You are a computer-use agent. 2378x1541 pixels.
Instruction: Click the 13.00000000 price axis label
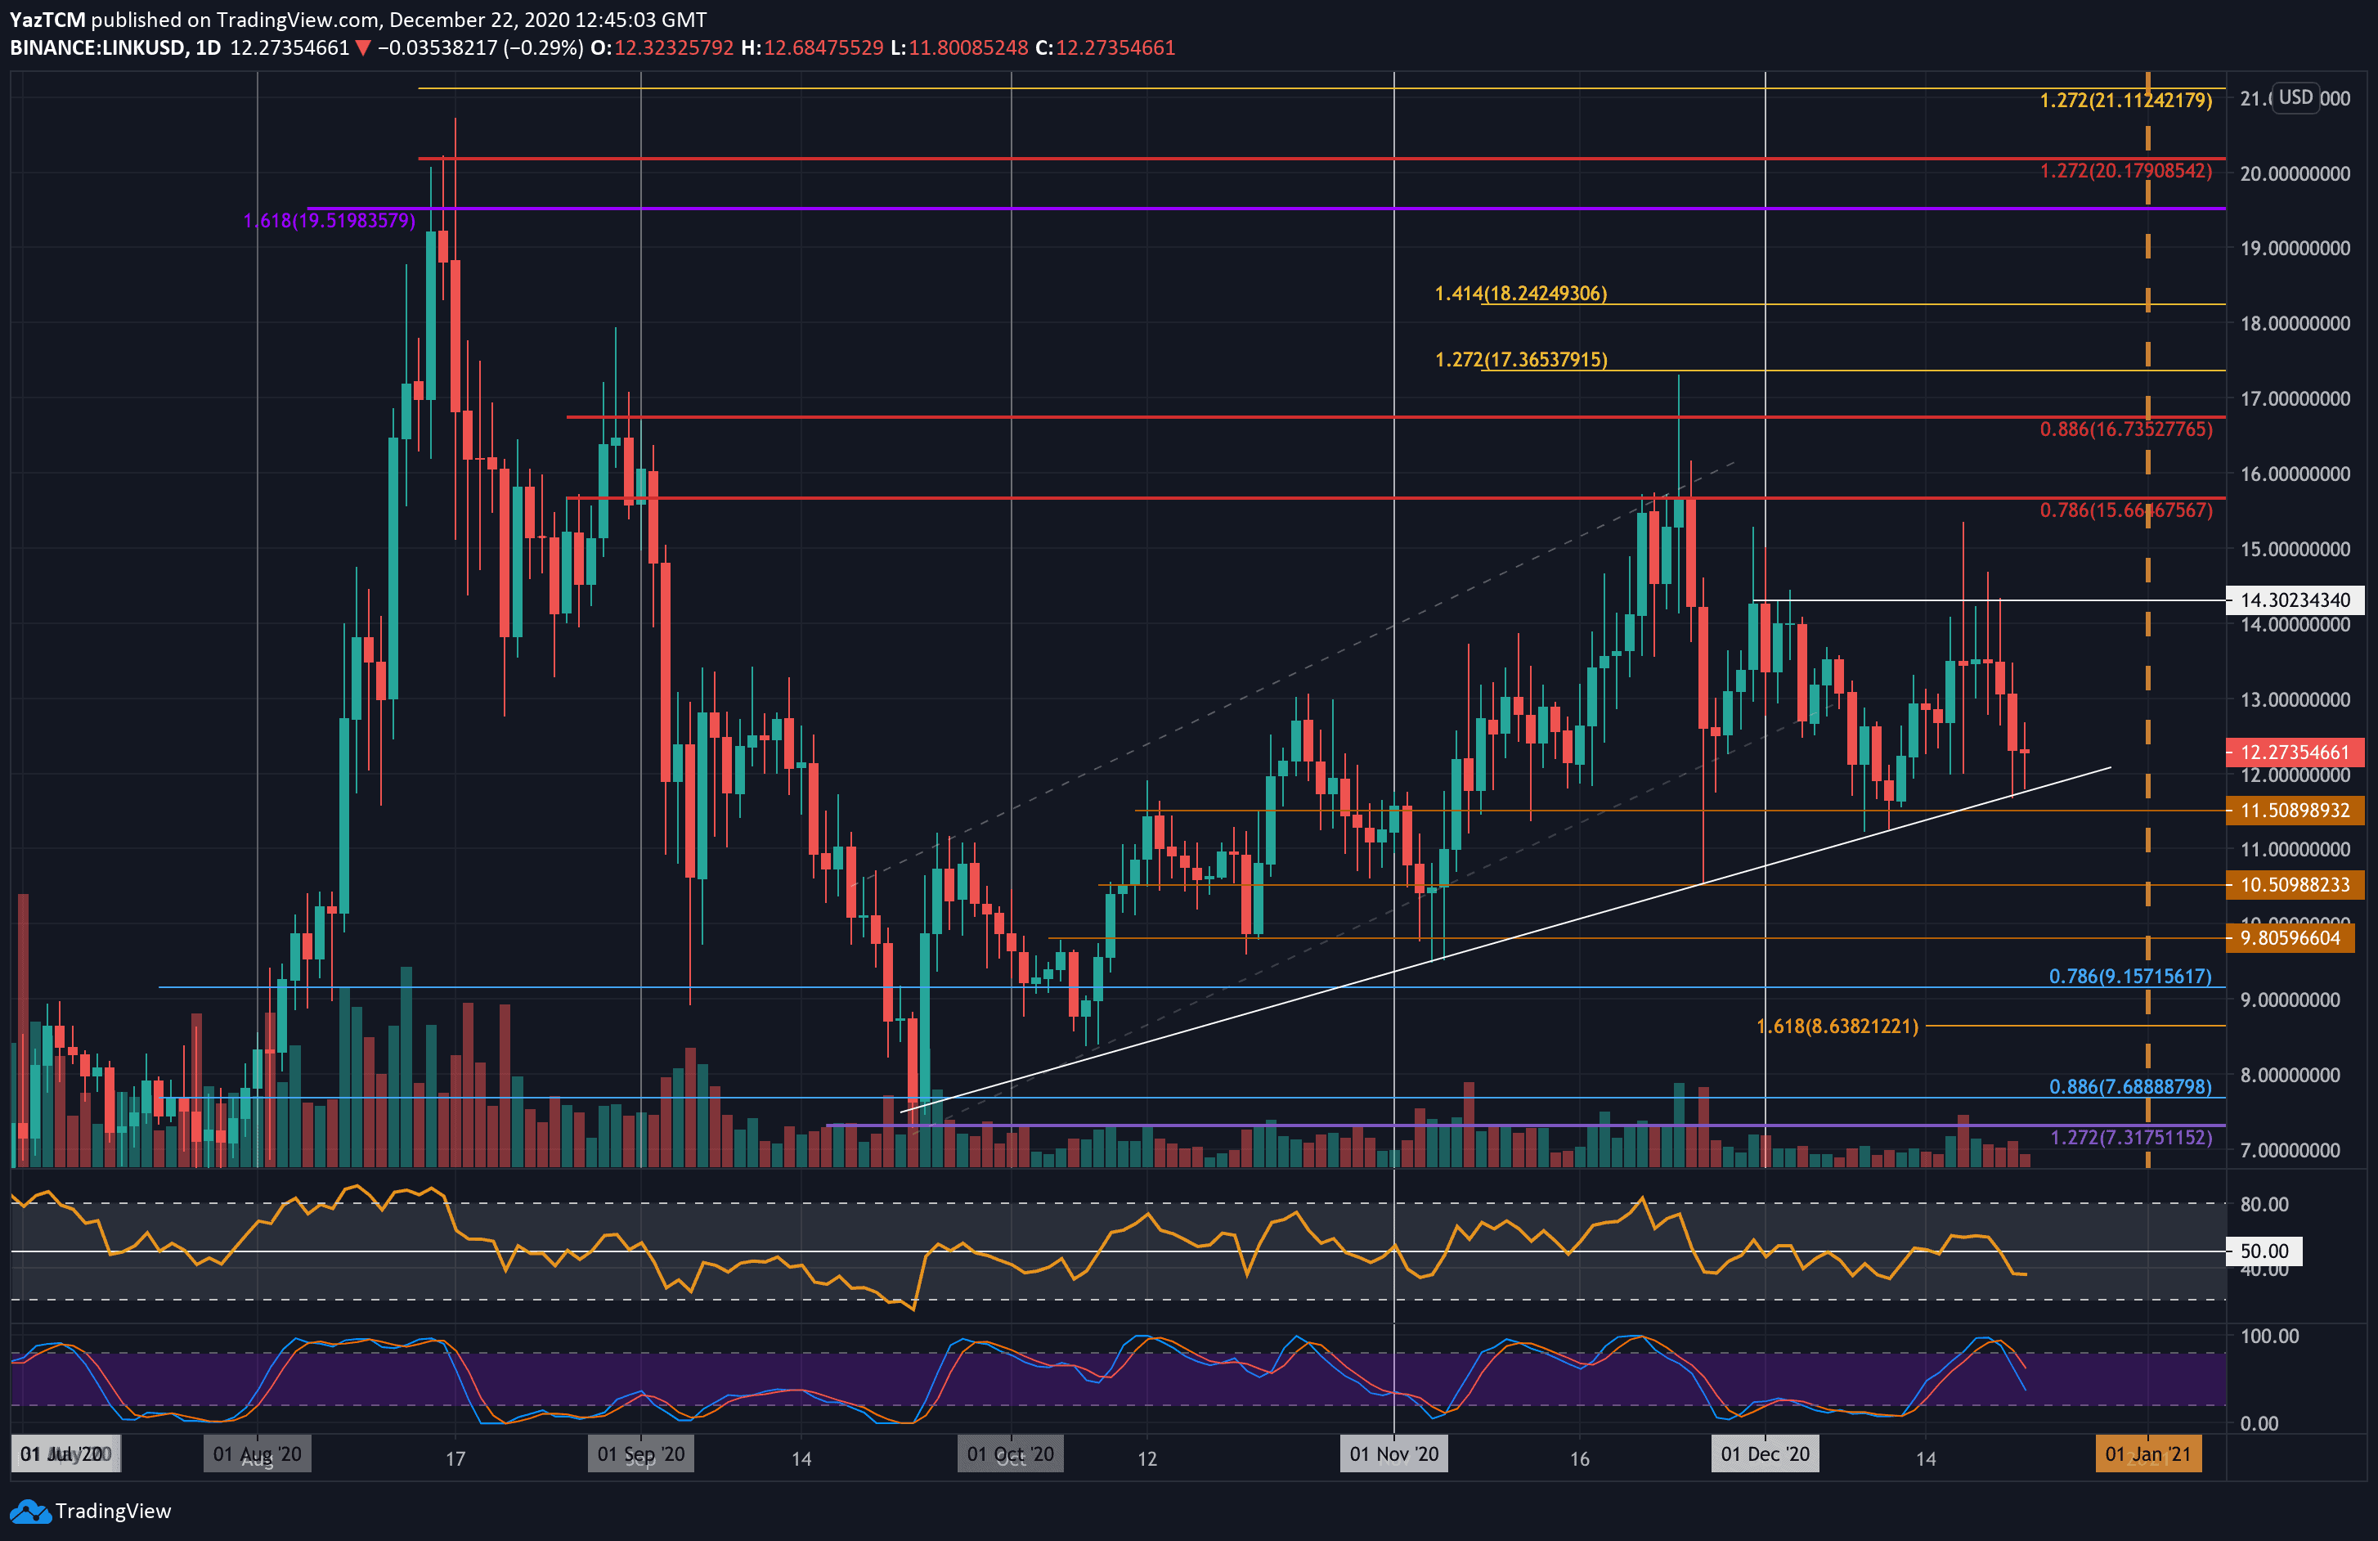(2294, 699)
